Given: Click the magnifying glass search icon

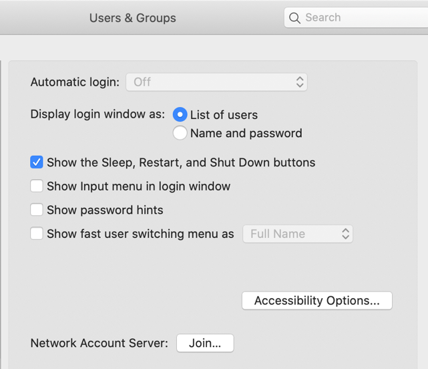Looking at the screenshot, I should (294, 18).
